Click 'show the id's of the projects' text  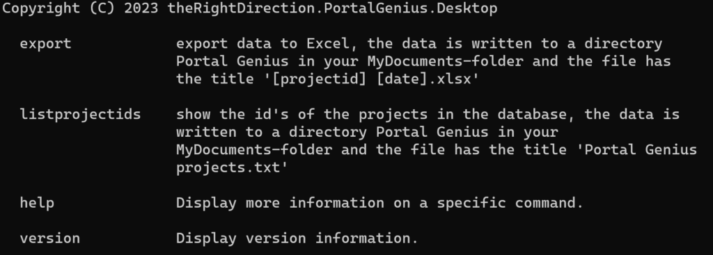[302, 115]
